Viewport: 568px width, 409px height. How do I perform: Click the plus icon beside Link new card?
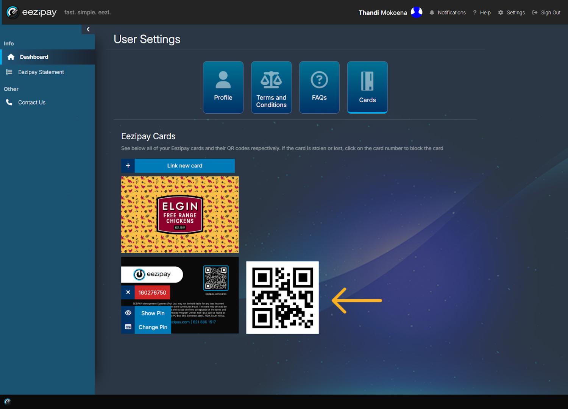tap(128, 165)
